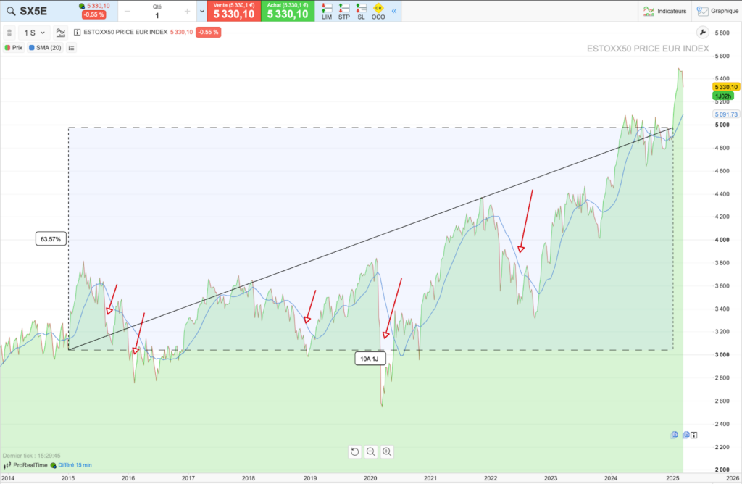742x484 pixels.
Task: Zoom out using the minus magnifier
Action: coord(371,452)
